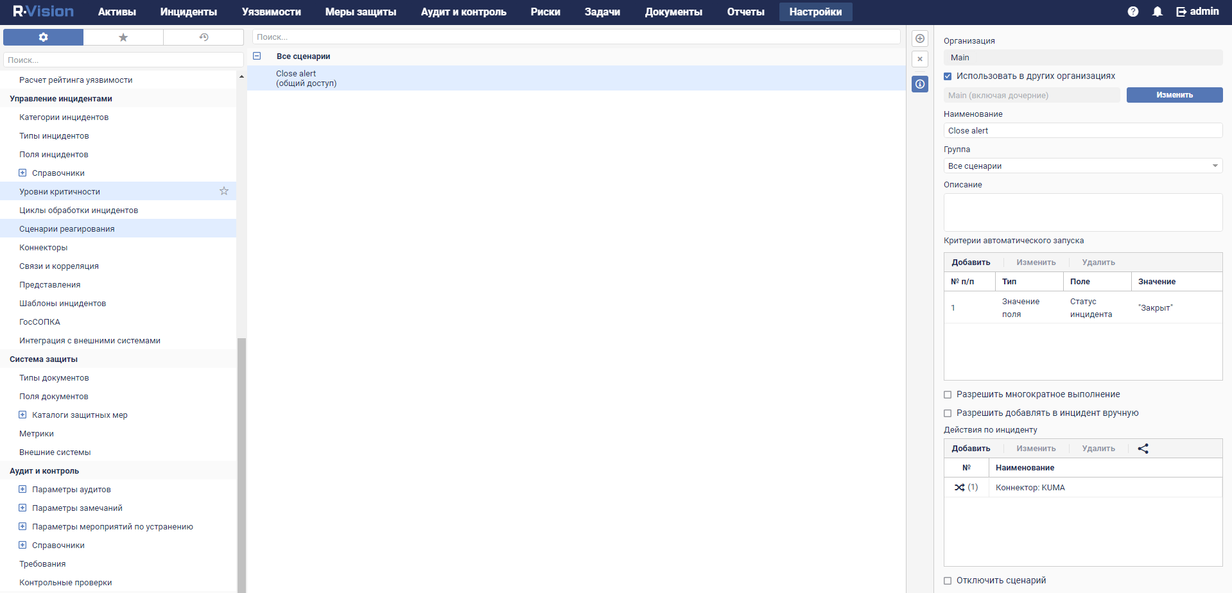The width and height of the screenshot is (1232, 593).
Task: Open Шаблоны инцидентов
Action: [62, 304]
